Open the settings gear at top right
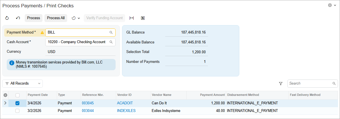Image resolution: width=340 pixels, height=119 pixels. click(x=330, y=5)
